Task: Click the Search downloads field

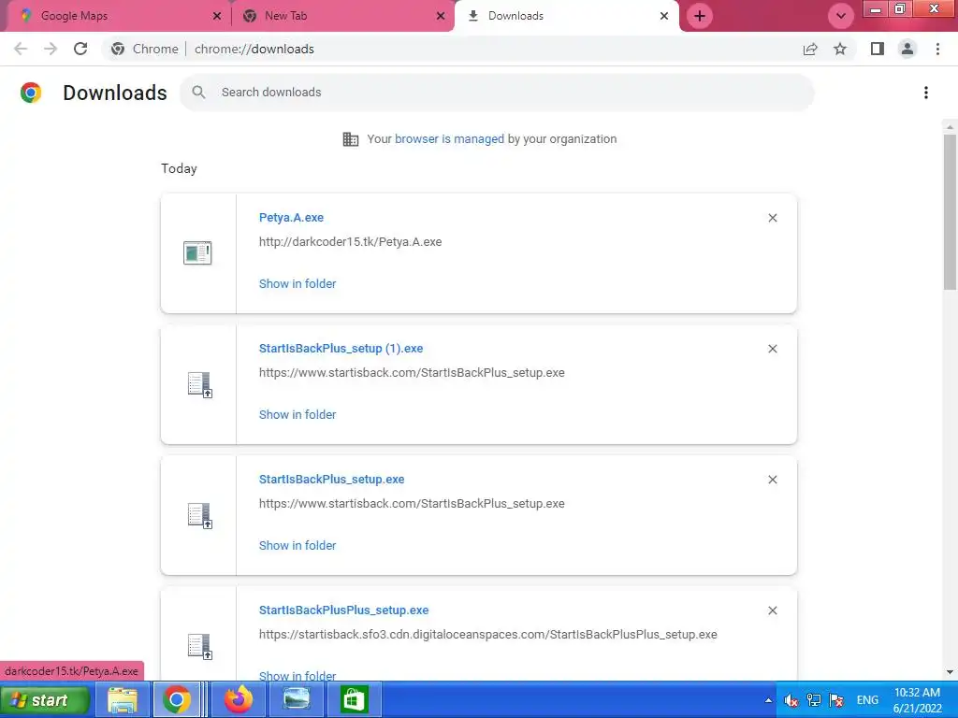Action: point(498,93)
